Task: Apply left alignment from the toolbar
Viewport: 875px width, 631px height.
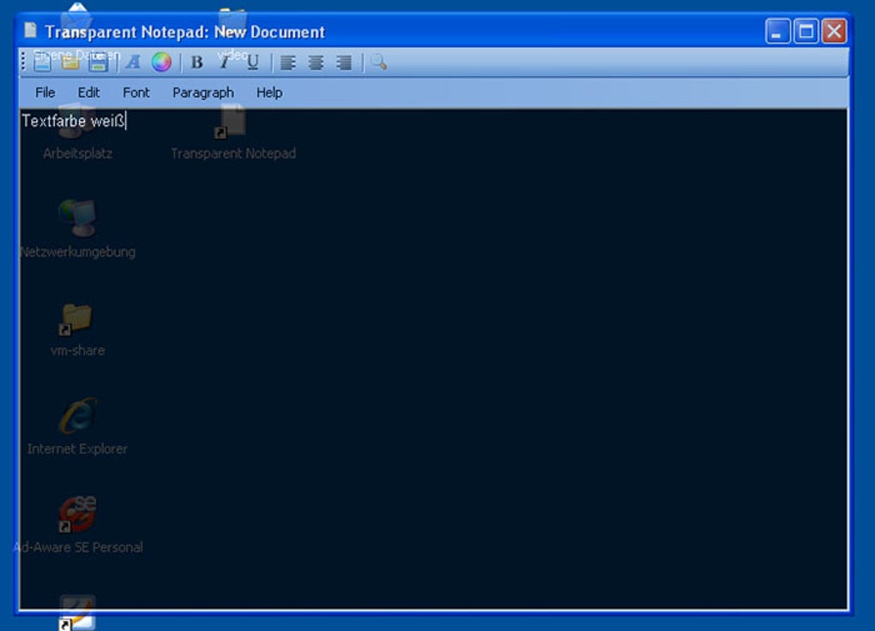Action: pyautogui.click(x=288, y=62)
